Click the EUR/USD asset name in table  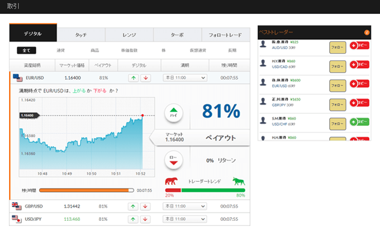(35, 78)
